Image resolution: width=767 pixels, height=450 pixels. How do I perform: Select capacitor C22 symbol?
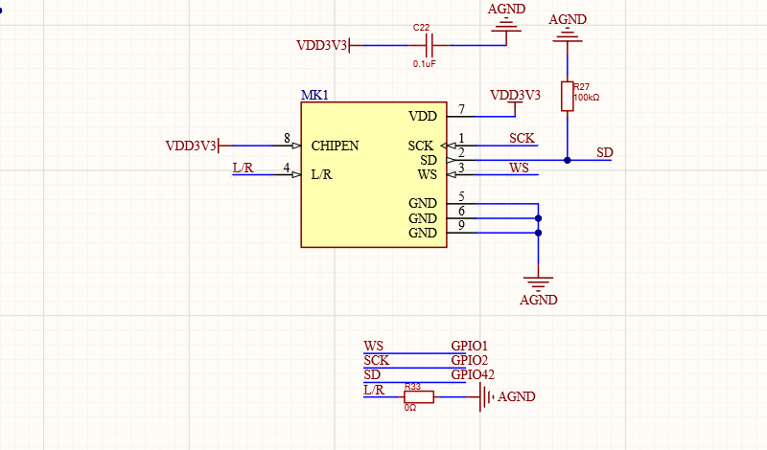[429, 45]
